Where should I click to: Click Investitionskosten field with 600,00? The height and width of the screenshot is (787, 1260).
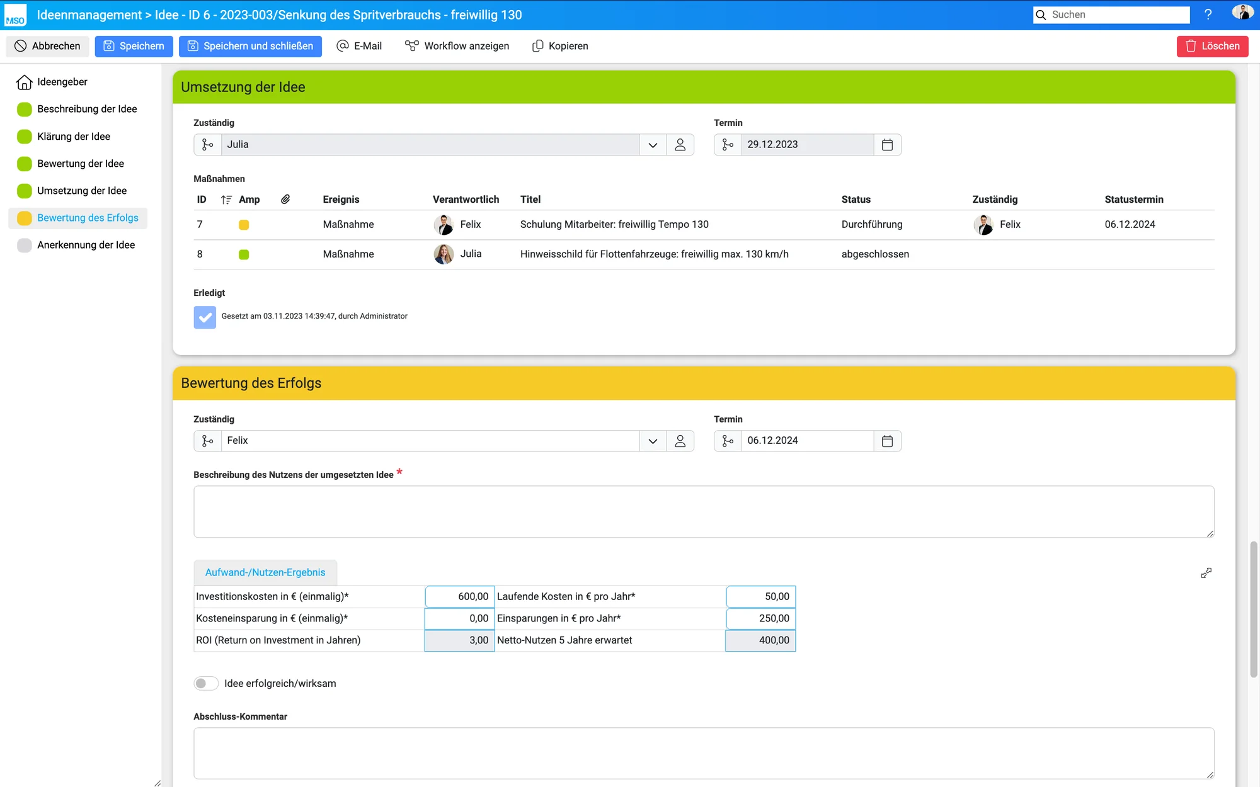(x=459, y=596)
